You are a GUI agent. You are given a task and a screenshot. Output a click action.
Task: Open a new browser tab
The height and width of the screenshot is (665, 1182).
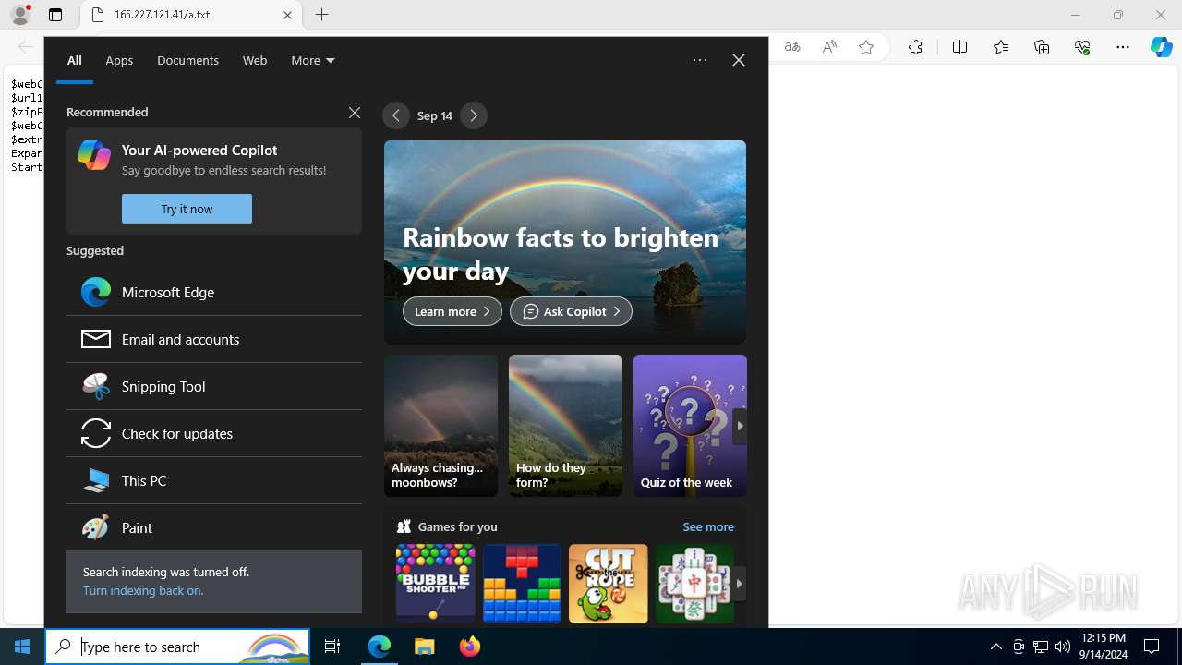[x=322, y=15]
